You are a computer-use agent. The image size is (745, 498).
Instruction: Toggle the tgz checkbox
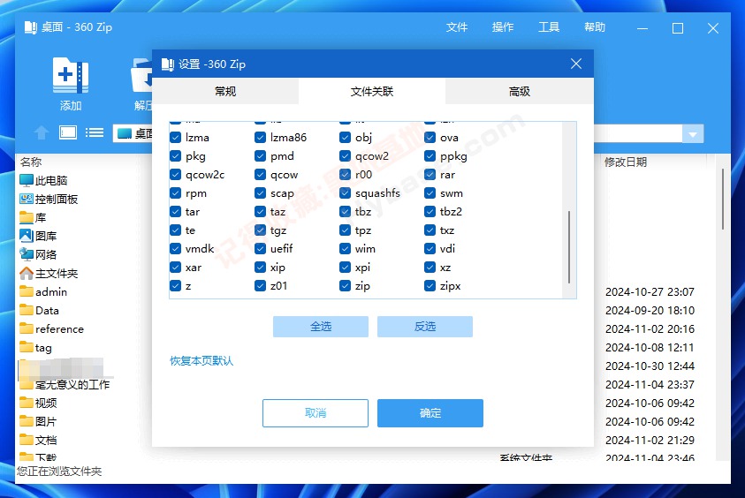click(261, 230)
